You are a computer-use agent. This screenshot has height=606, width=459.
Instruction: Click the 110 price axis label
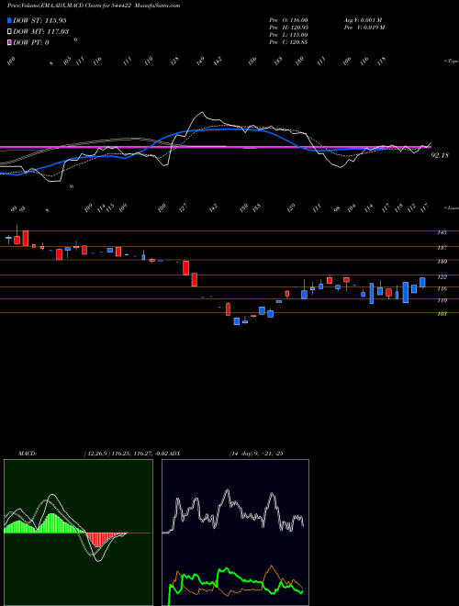pyautogui.click(x=442, y=300)
